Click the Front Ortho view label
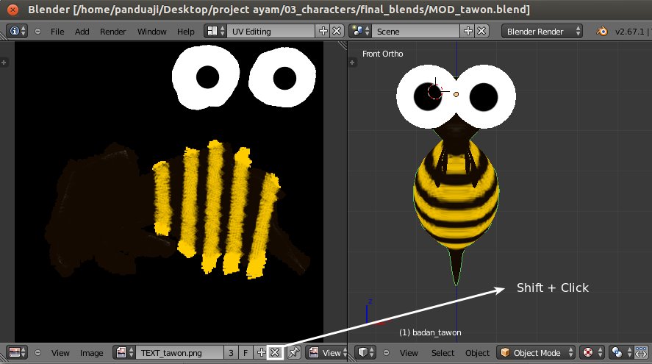The width and height of the screenshot is (652, 364). [x=382, y=54]
